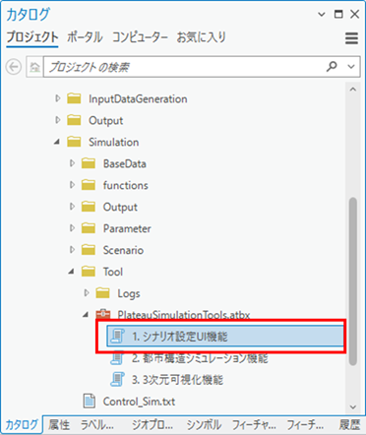Click the tree vertical scrollbar thumb
The image size is (366, 435).
click(353, 281)
